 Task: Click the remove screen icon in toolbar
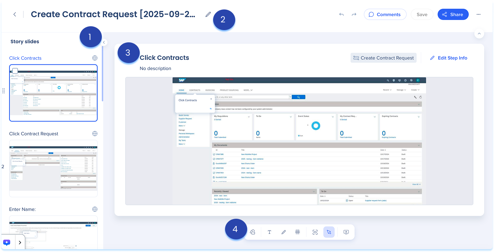coord(346,232)
